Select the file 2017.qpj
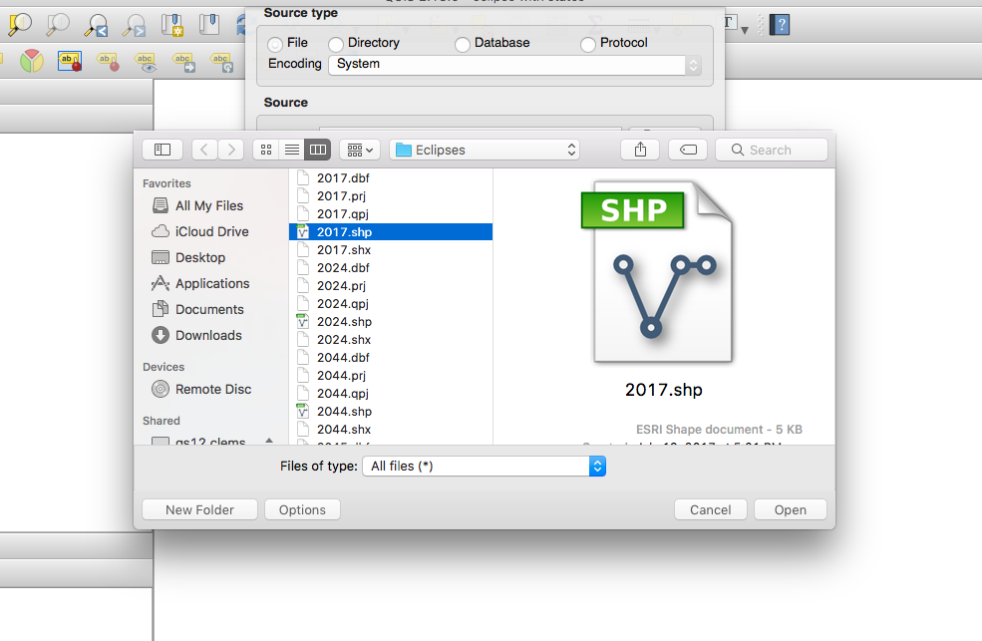Screen dimensions: 982x641 (391, 214)
